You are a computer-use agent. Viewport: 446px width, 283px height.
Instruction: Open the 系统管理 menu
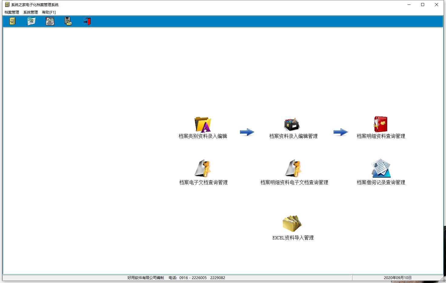(31, 12)
